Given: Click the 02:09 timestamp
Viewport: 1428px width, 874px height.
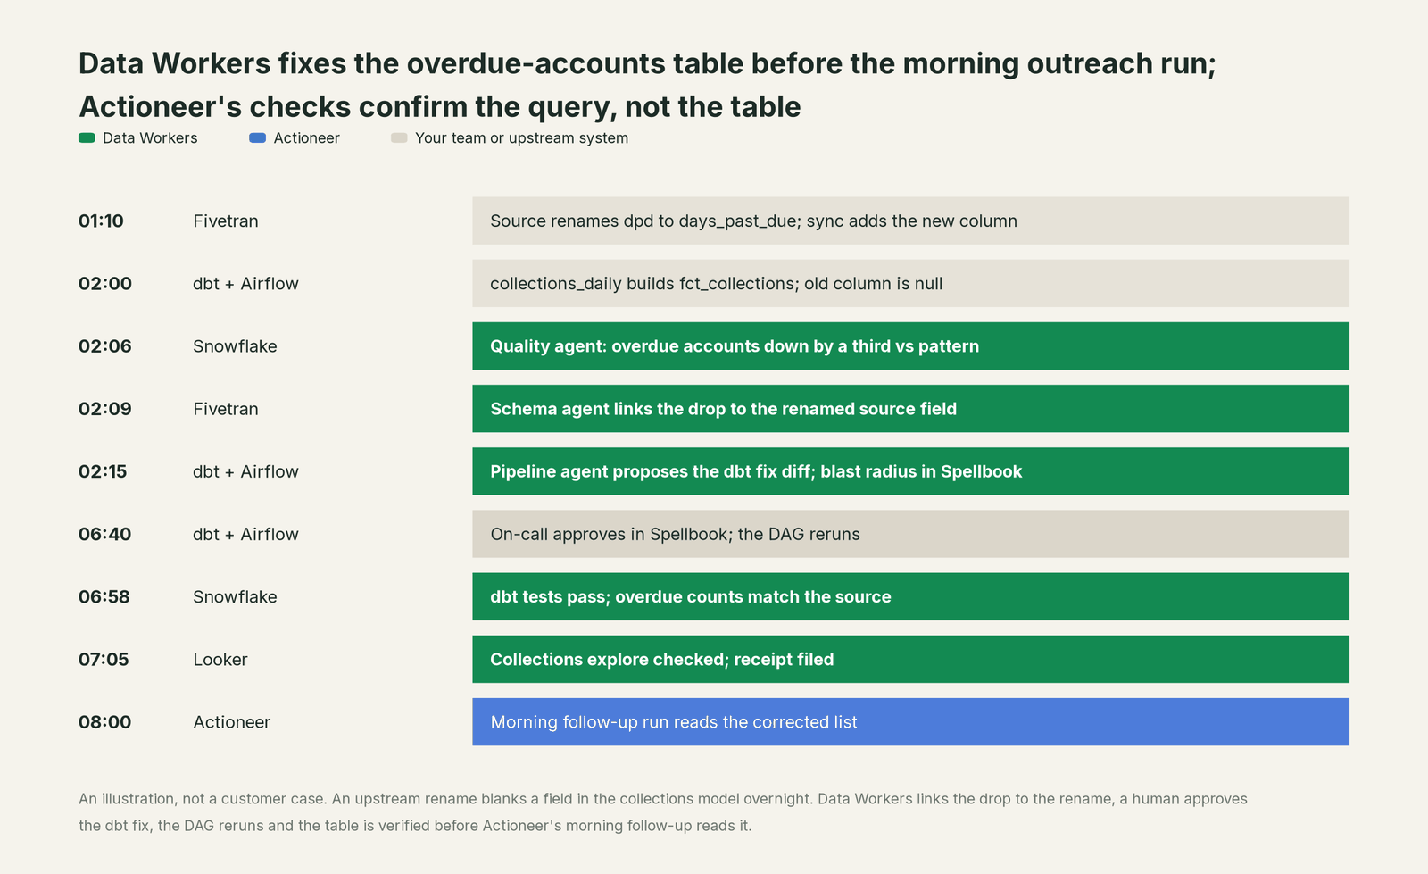Looking at the screenshot, I should point(105,409).
